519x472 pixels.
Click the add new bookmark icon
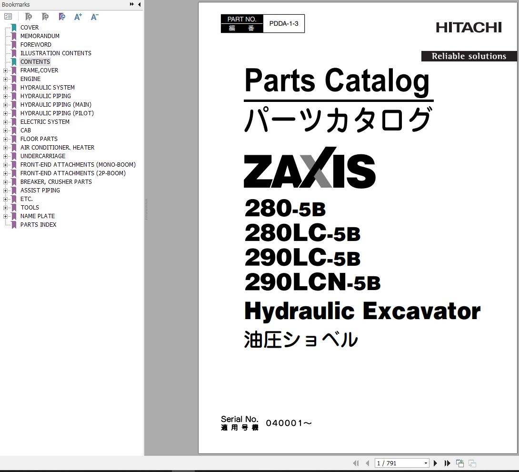(x=45, y=17)
